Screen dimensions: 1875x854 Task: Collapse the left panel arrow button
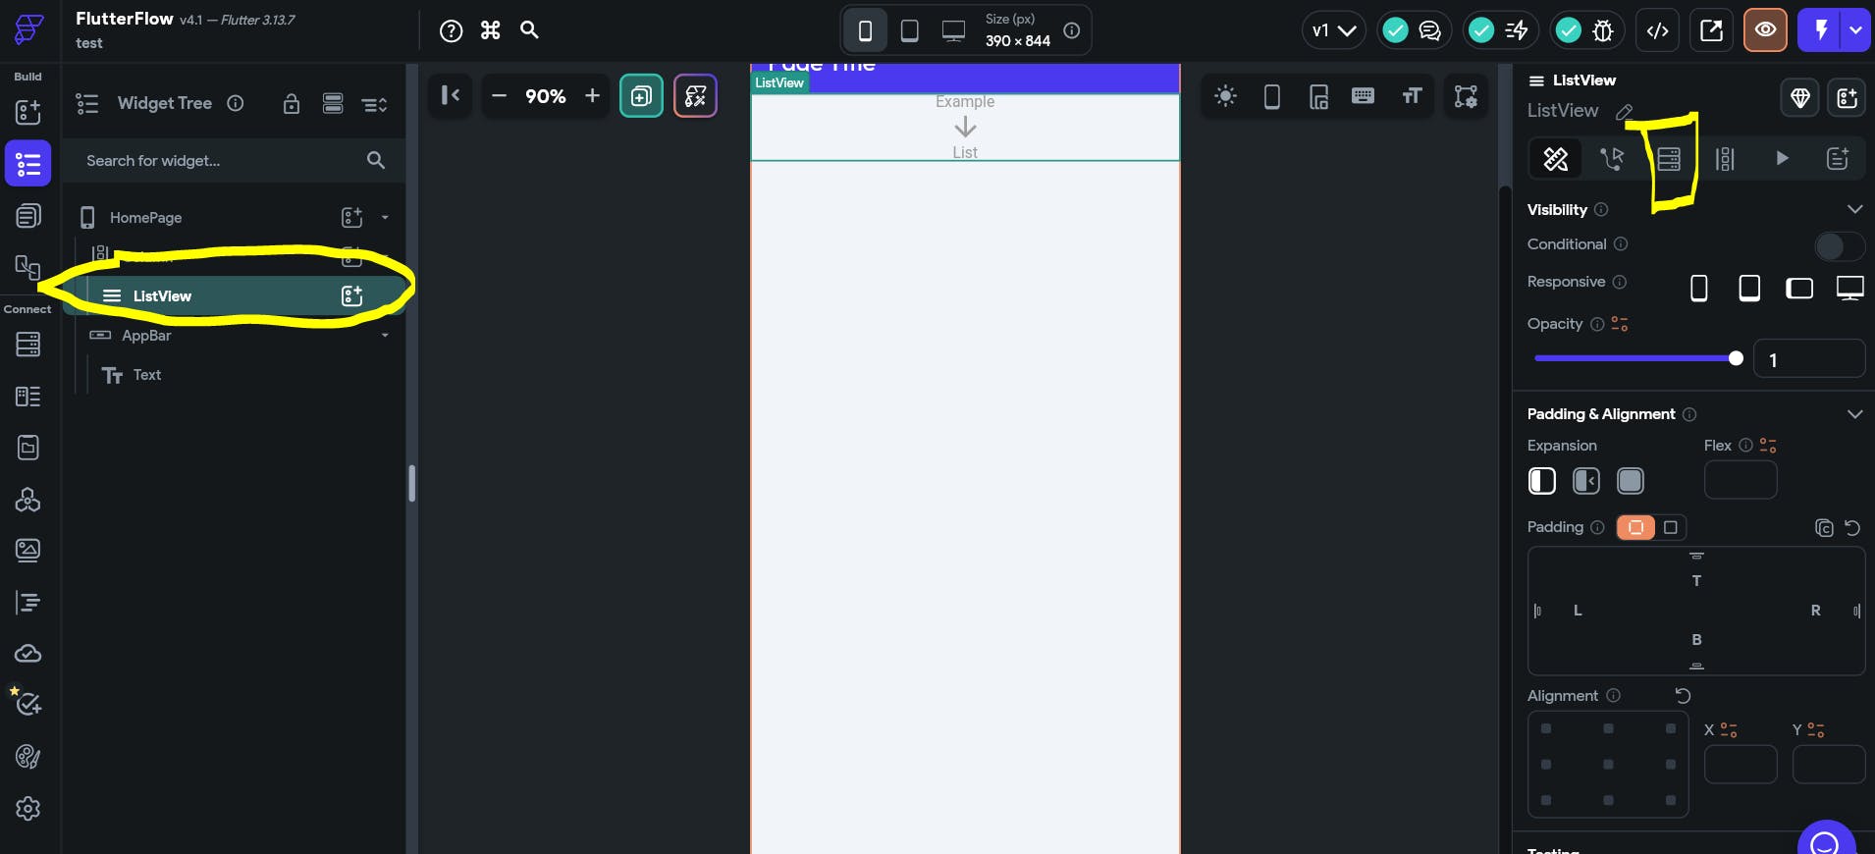[x=450, y=95]
